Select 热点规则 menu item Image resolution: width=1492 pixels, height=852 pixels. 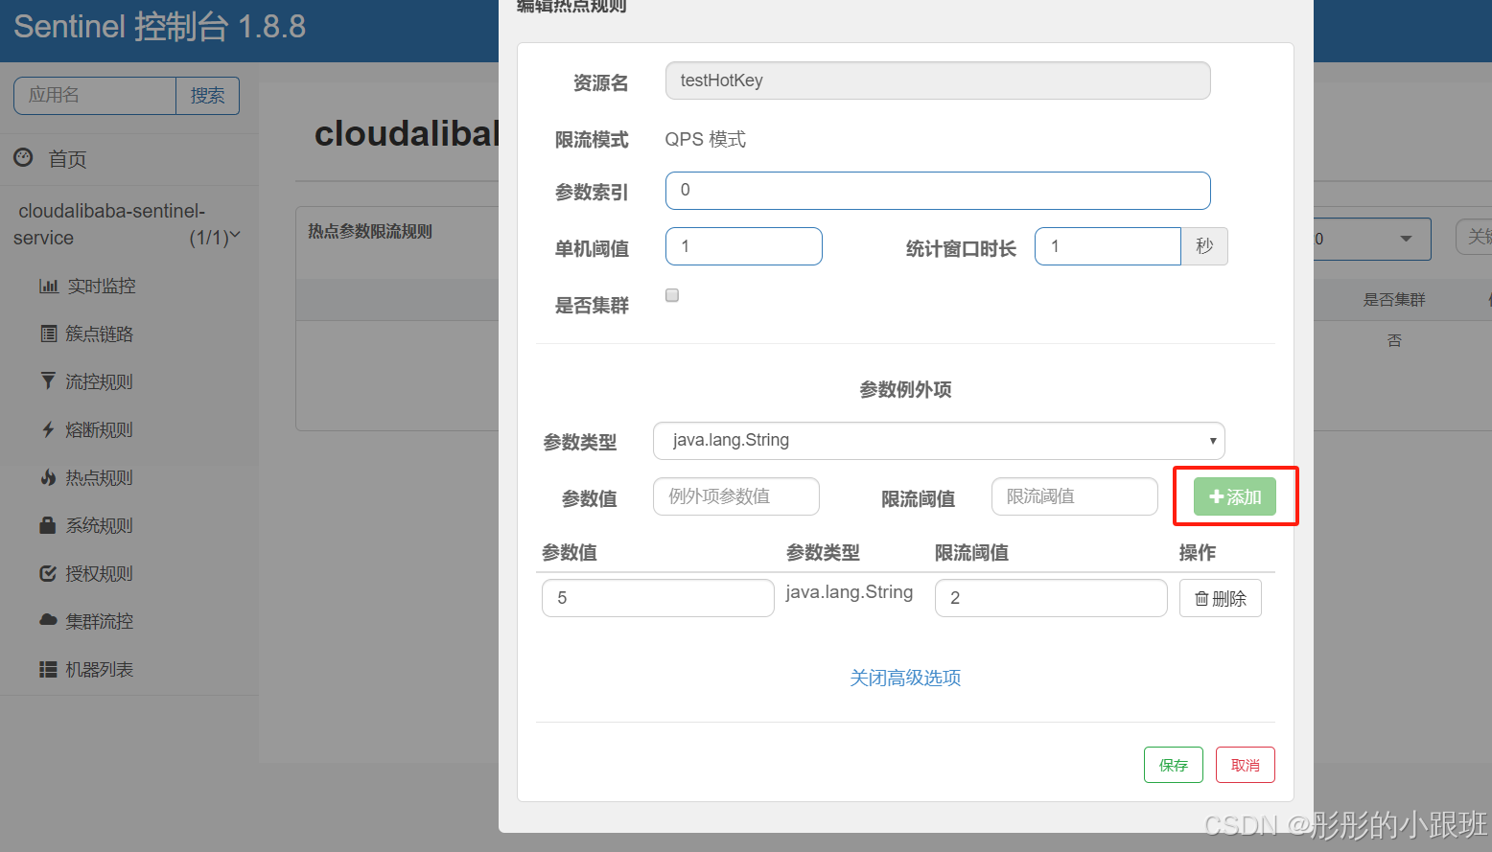(100, 477)
